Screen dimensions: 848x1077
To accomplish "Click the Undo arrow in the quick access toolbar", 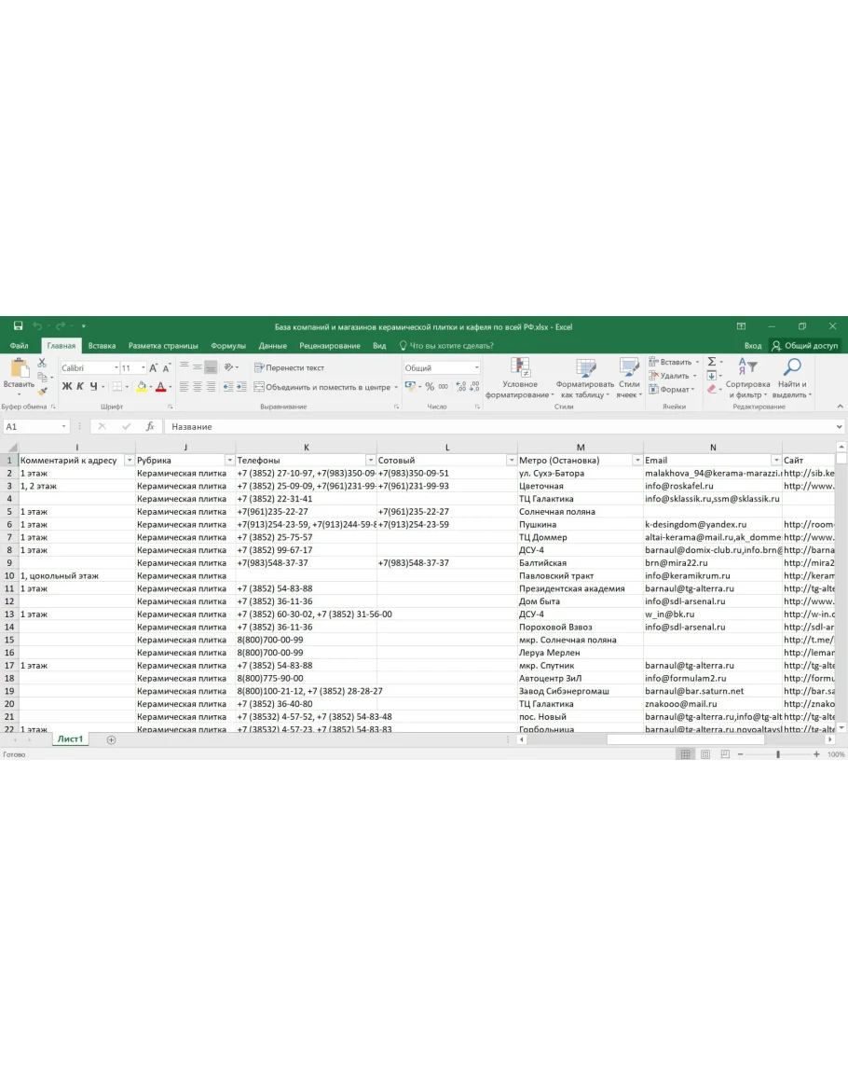I will pyautogui.click(x=38, y=326).
